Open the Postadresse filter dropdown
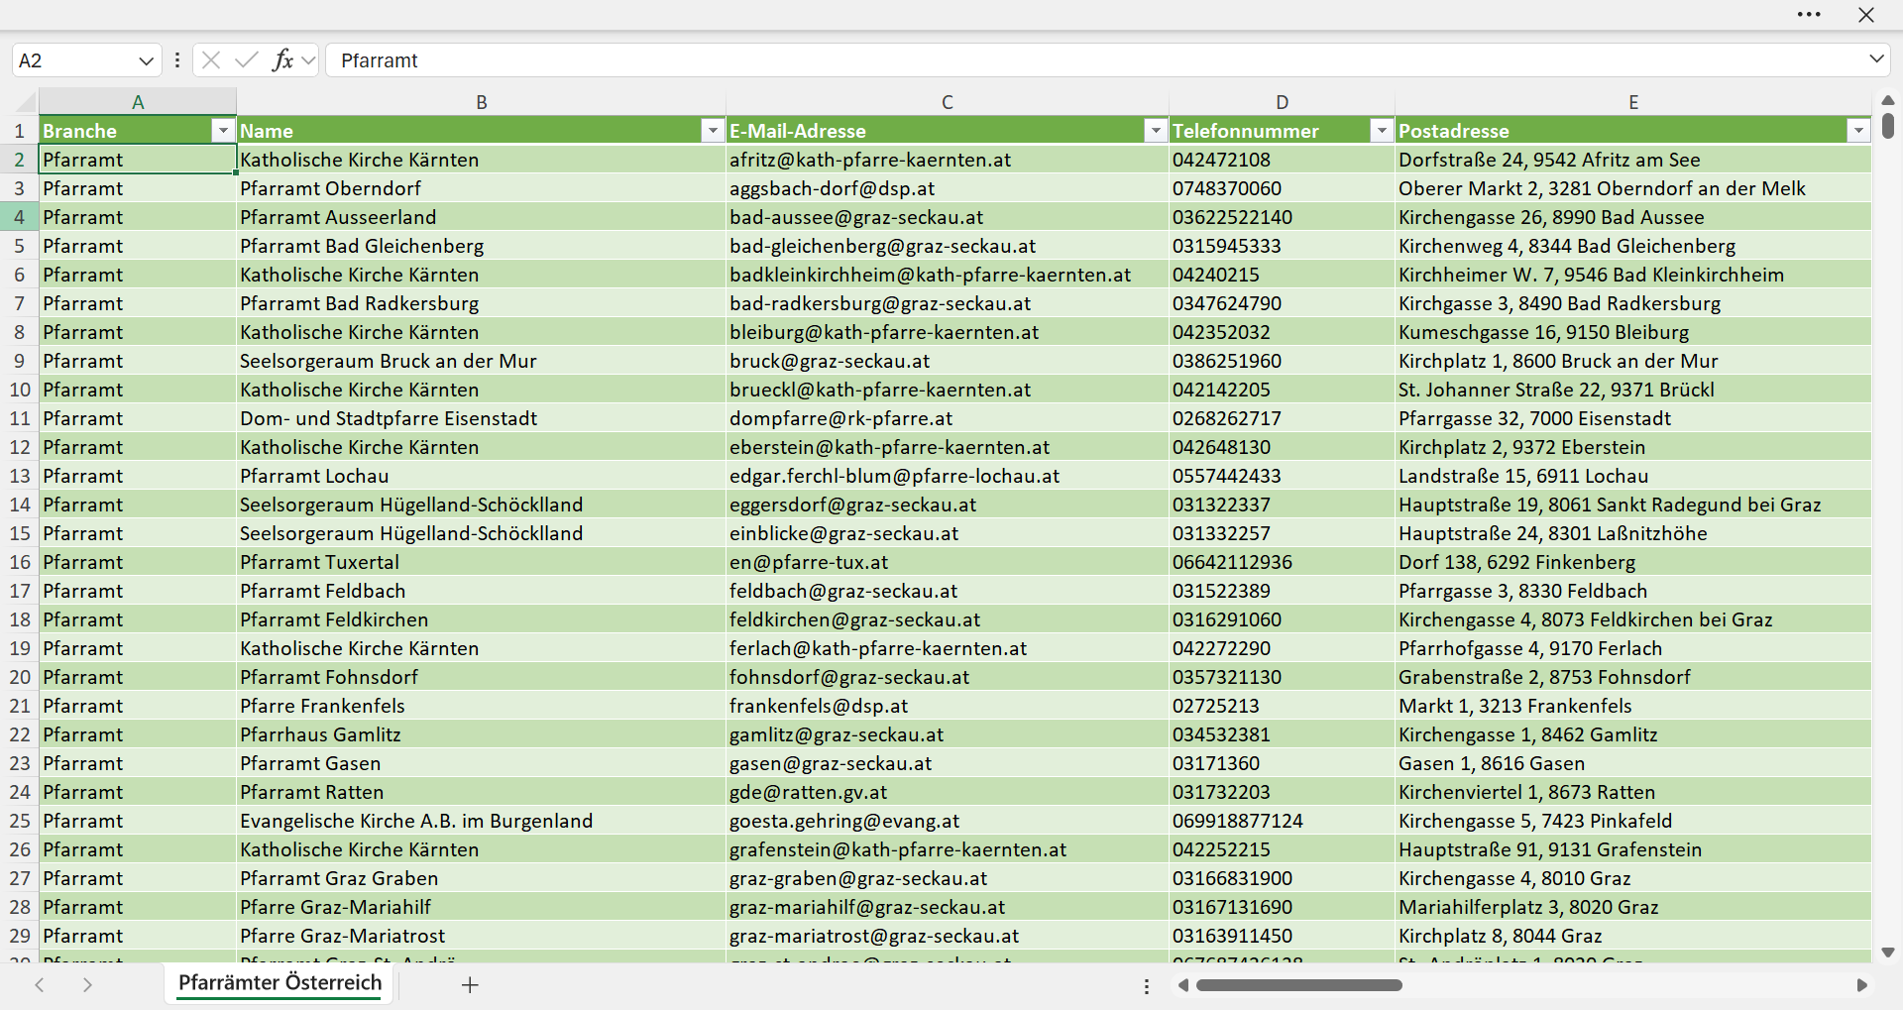 [x=1858, y=131]
